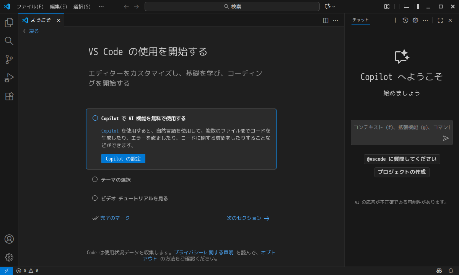Open the Accounts menu icon

(9, 239)
